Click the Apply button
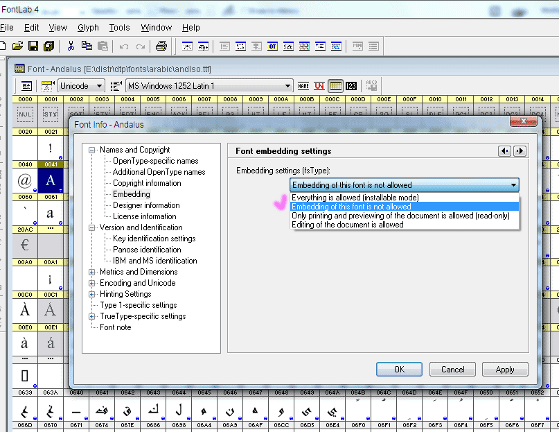Screen dimensions: 559x432 click(505, 369)
